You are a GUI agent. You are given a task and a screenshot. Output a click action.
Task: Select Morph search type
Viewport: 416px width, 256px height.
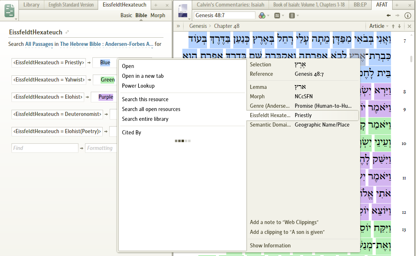158,15
